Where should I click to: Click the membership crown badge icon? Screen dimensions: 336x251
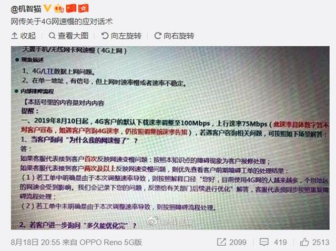point(59,9)
